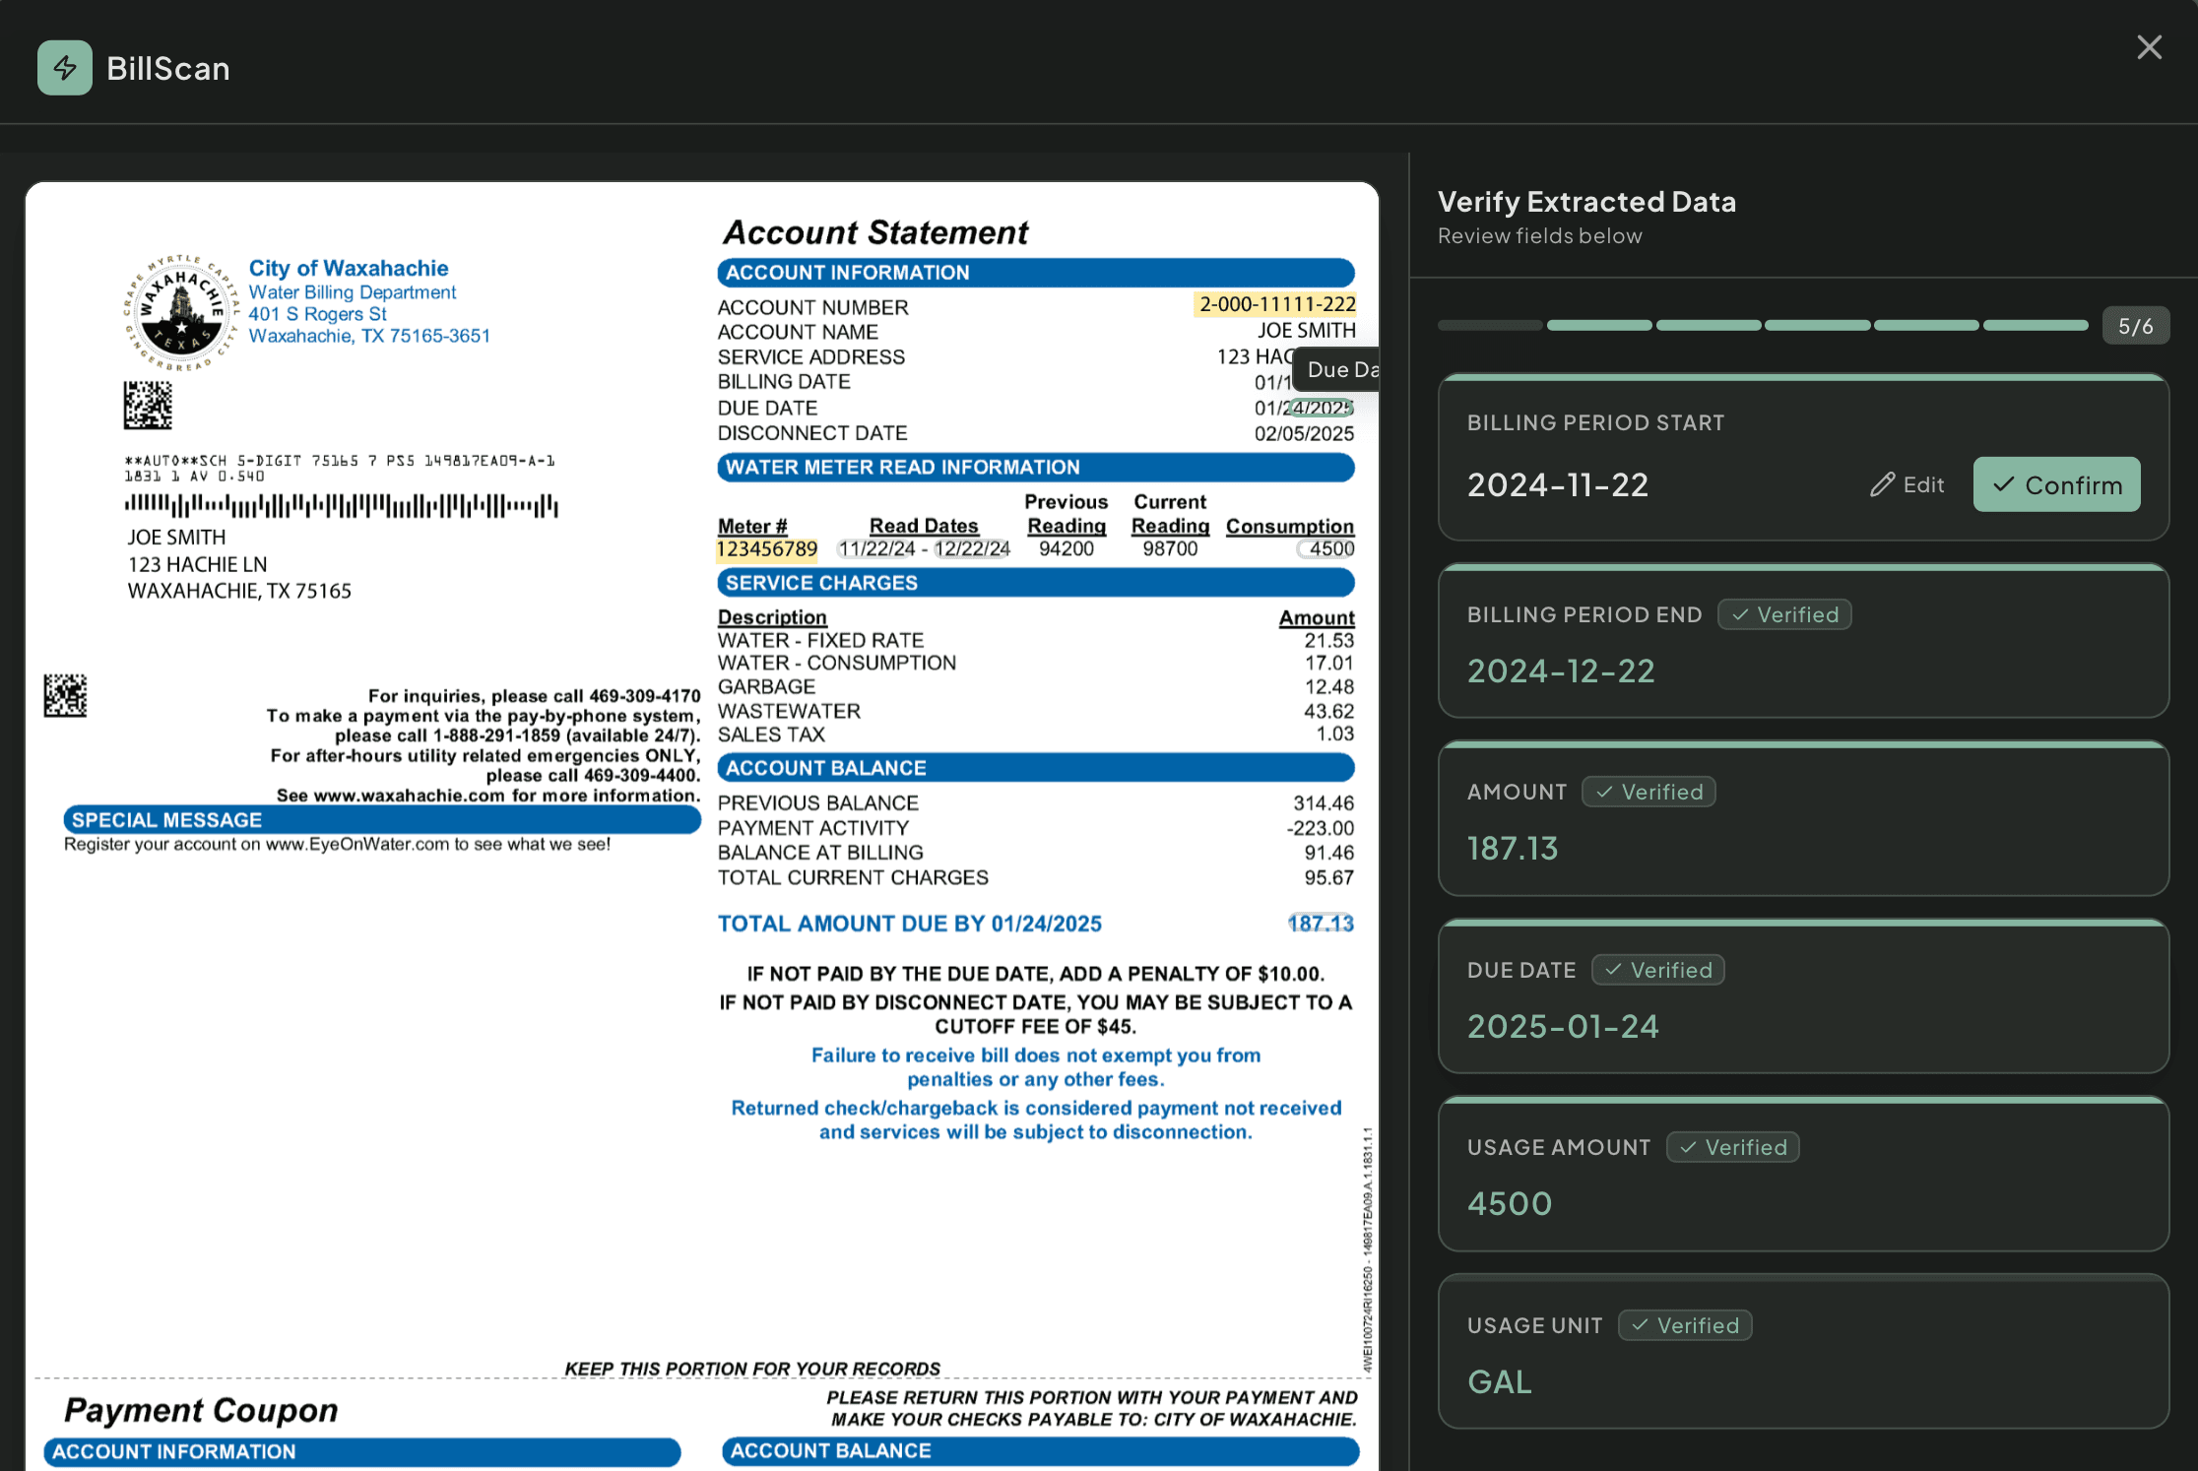
Task: Click the Verified badge on Amount
Action: [1648, 792]
